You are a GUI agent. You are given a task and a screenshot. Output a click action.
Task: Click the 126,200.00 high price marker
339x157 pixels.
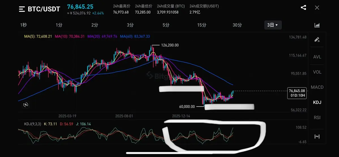(x=170, y=45)
